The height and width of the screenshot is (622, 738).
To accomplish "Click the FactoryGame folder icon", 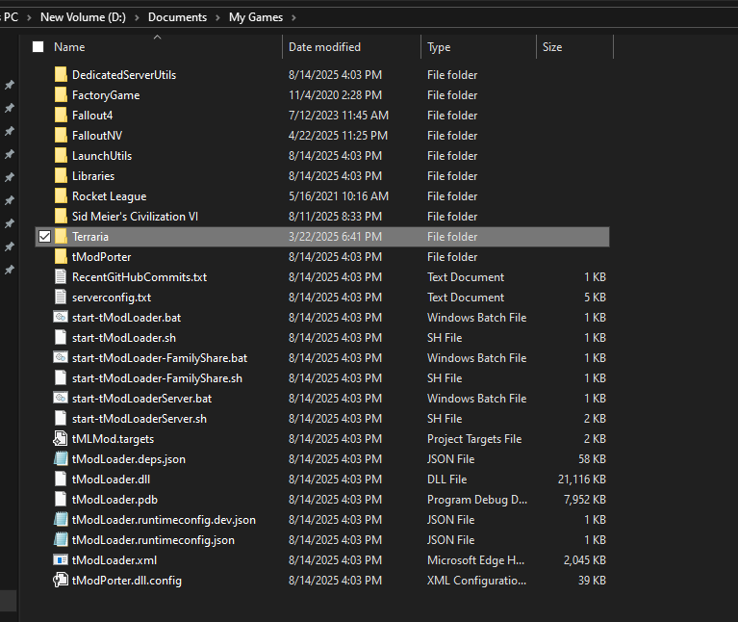I will [x=61, y=94].
